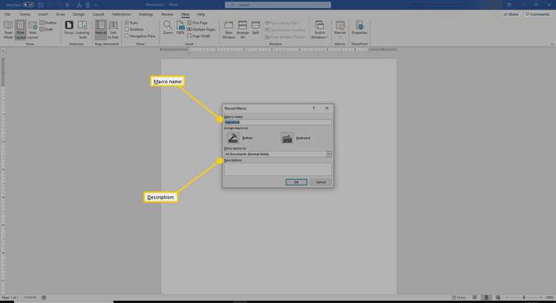Switch to the Layout ribbon tab
556x303 pixels.
click(98, 14)
